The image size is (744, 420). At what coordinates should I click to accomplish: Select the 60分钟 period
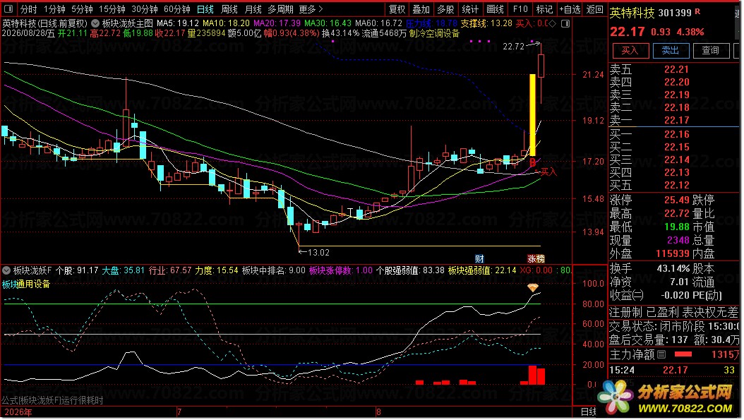coord(176,9)
